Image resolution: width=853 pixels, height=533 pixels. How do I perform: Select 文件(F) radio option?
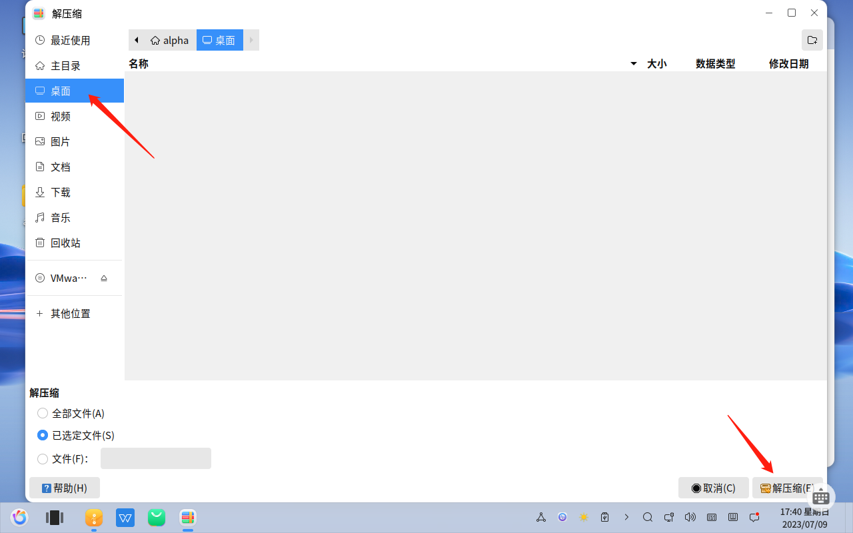coord(63,458)
